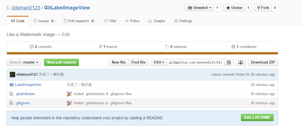Open the Branch: master dropdown
This screenshot has height=127, width=303.
pos(24,62)
